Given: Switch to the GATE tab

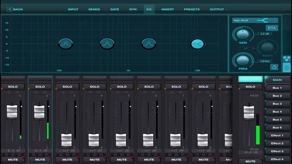Looking at the screenshot, I should point(115,9).
